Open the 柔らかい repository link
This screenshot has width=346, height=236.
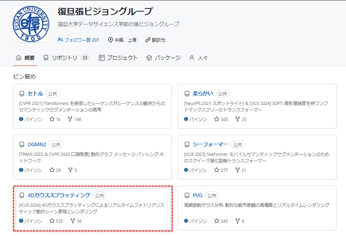(x=203, y=94)
